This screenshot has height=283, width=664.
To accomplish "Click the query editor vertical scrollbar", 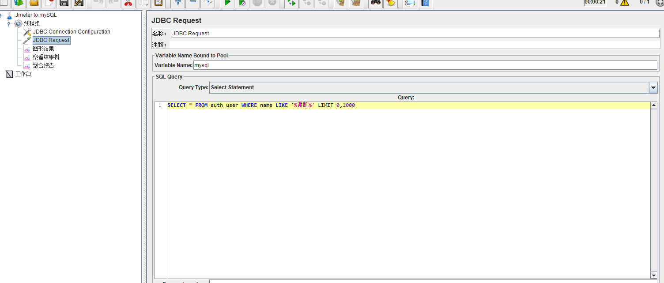I will (654, 190).
